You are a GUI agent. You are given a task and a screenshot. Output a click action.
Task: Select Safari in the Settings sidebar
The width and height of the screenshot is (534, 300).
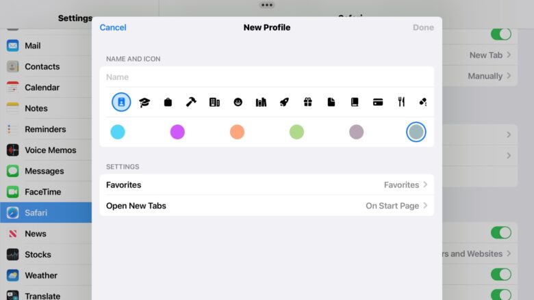coord(46,213)
